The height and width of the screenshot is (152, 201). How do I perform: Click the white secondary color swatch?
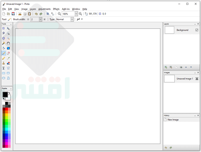pyautogui.click(x=8, y=98)
